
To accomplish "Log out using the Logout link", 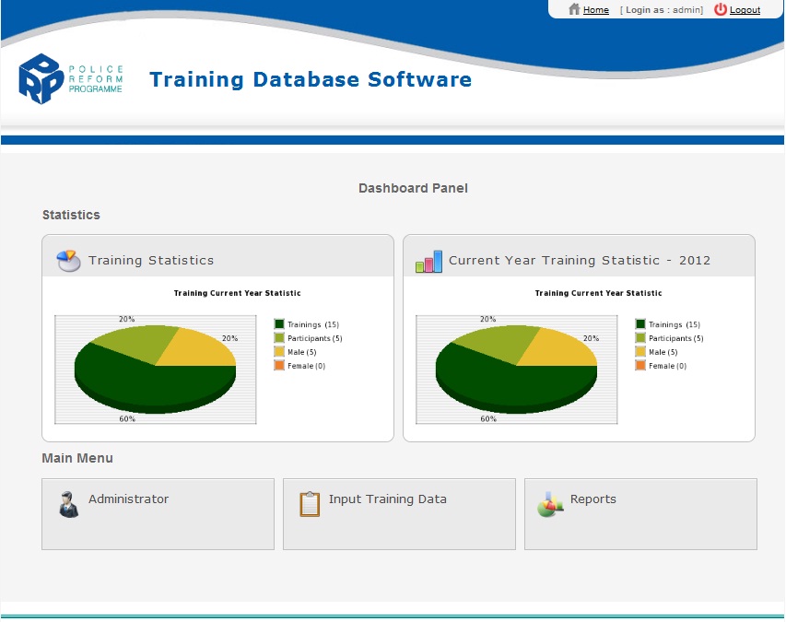I will point(745,10).
